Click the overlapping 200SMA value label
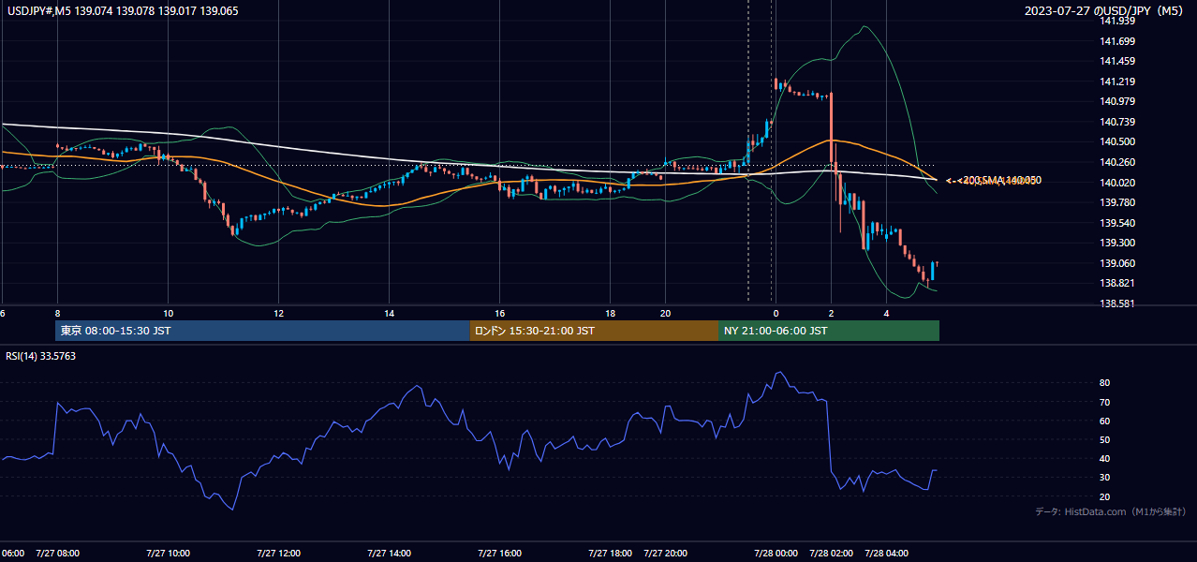This screenshot has height=562, width=1197. 994,180
